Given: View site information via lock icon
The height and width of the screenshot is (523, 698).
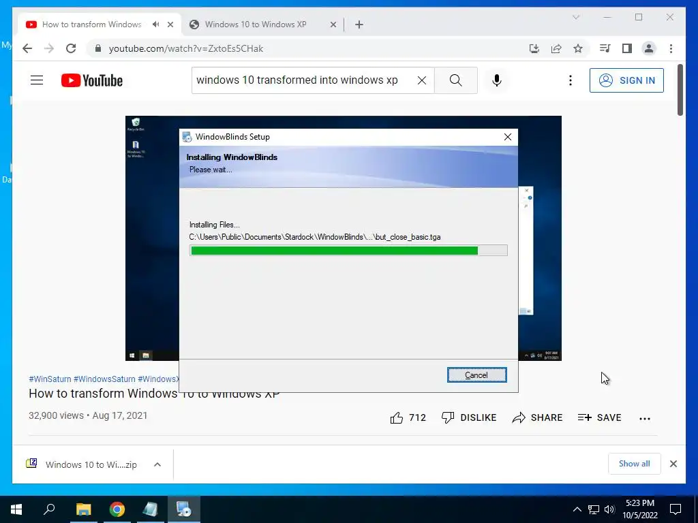Looking at the screenshot, I should 98,48.
